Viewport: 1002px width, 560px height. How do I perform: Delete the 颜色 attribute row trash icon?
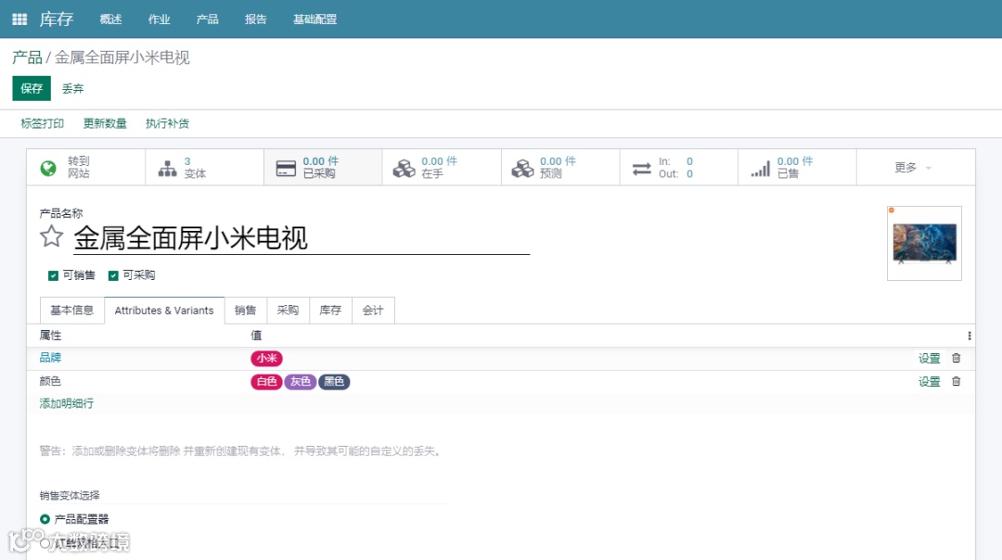click(x=956, y=381)
